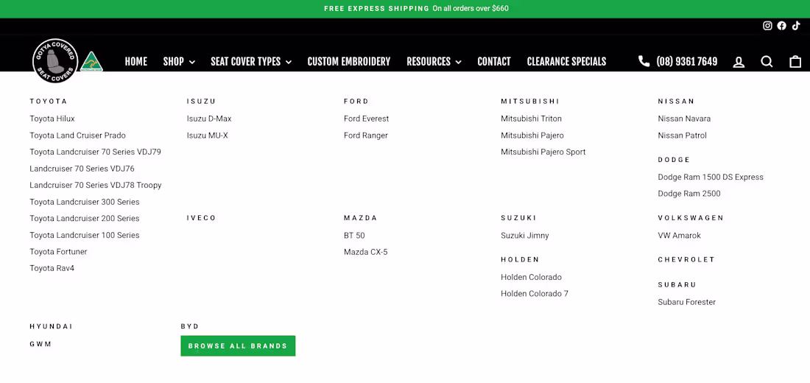Open the search magnifier icon
Screen dimensions: 810x383
[767, 62]
